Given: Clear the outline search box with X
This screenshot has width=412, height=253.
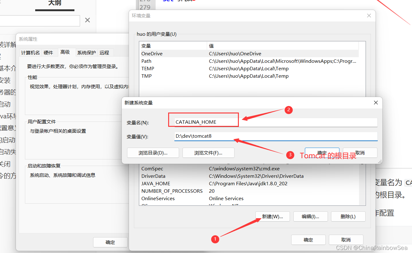Looking at the screenshot, I should tap(88, 20).
